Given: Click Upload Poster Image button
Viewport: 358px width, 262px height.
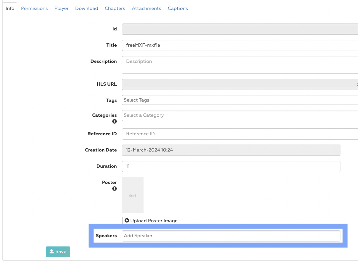Looking at the screenshot, I should [151, 221].
